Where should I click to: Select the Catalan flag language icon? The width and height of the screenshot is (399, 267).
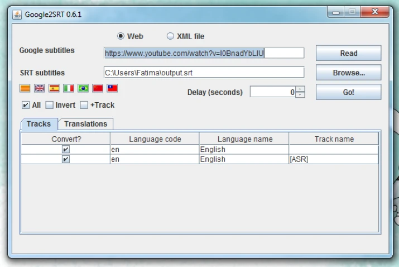(x=25, y=88)
